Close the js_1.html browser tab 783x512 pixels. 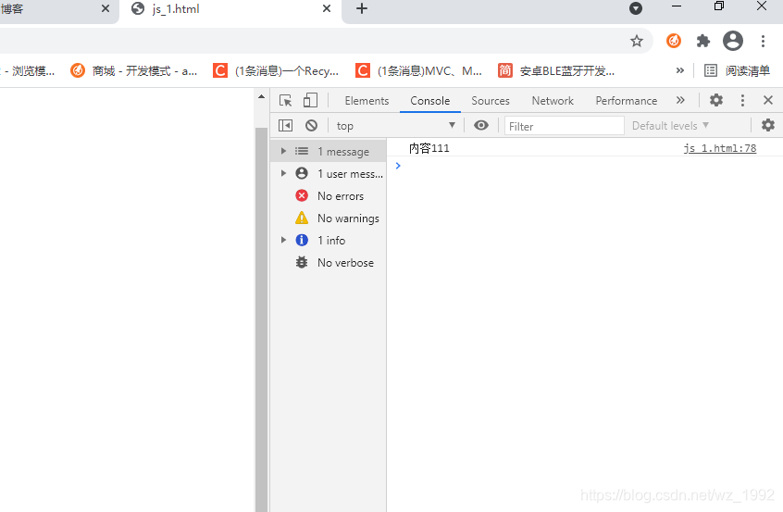(327, 8)
